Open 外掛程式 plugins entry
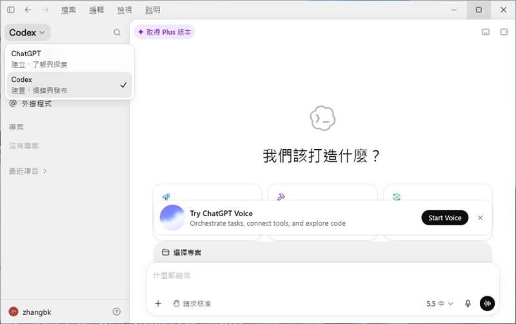This screenshot has width=516, height=324. click(30, 104)
